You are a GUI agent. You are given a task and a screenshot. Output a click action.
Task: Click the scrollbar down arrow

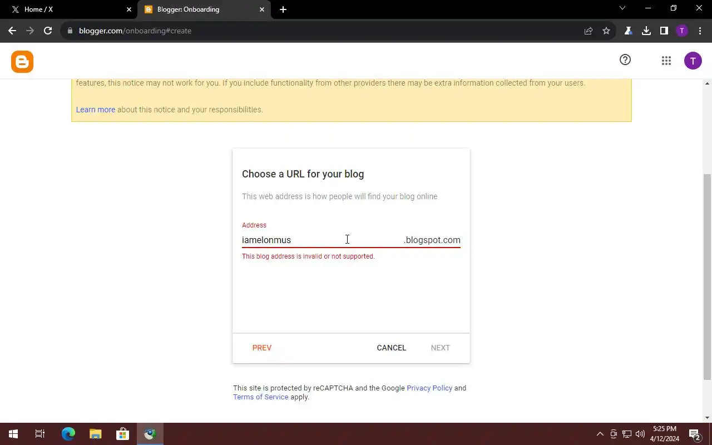(x=707, y=418)
